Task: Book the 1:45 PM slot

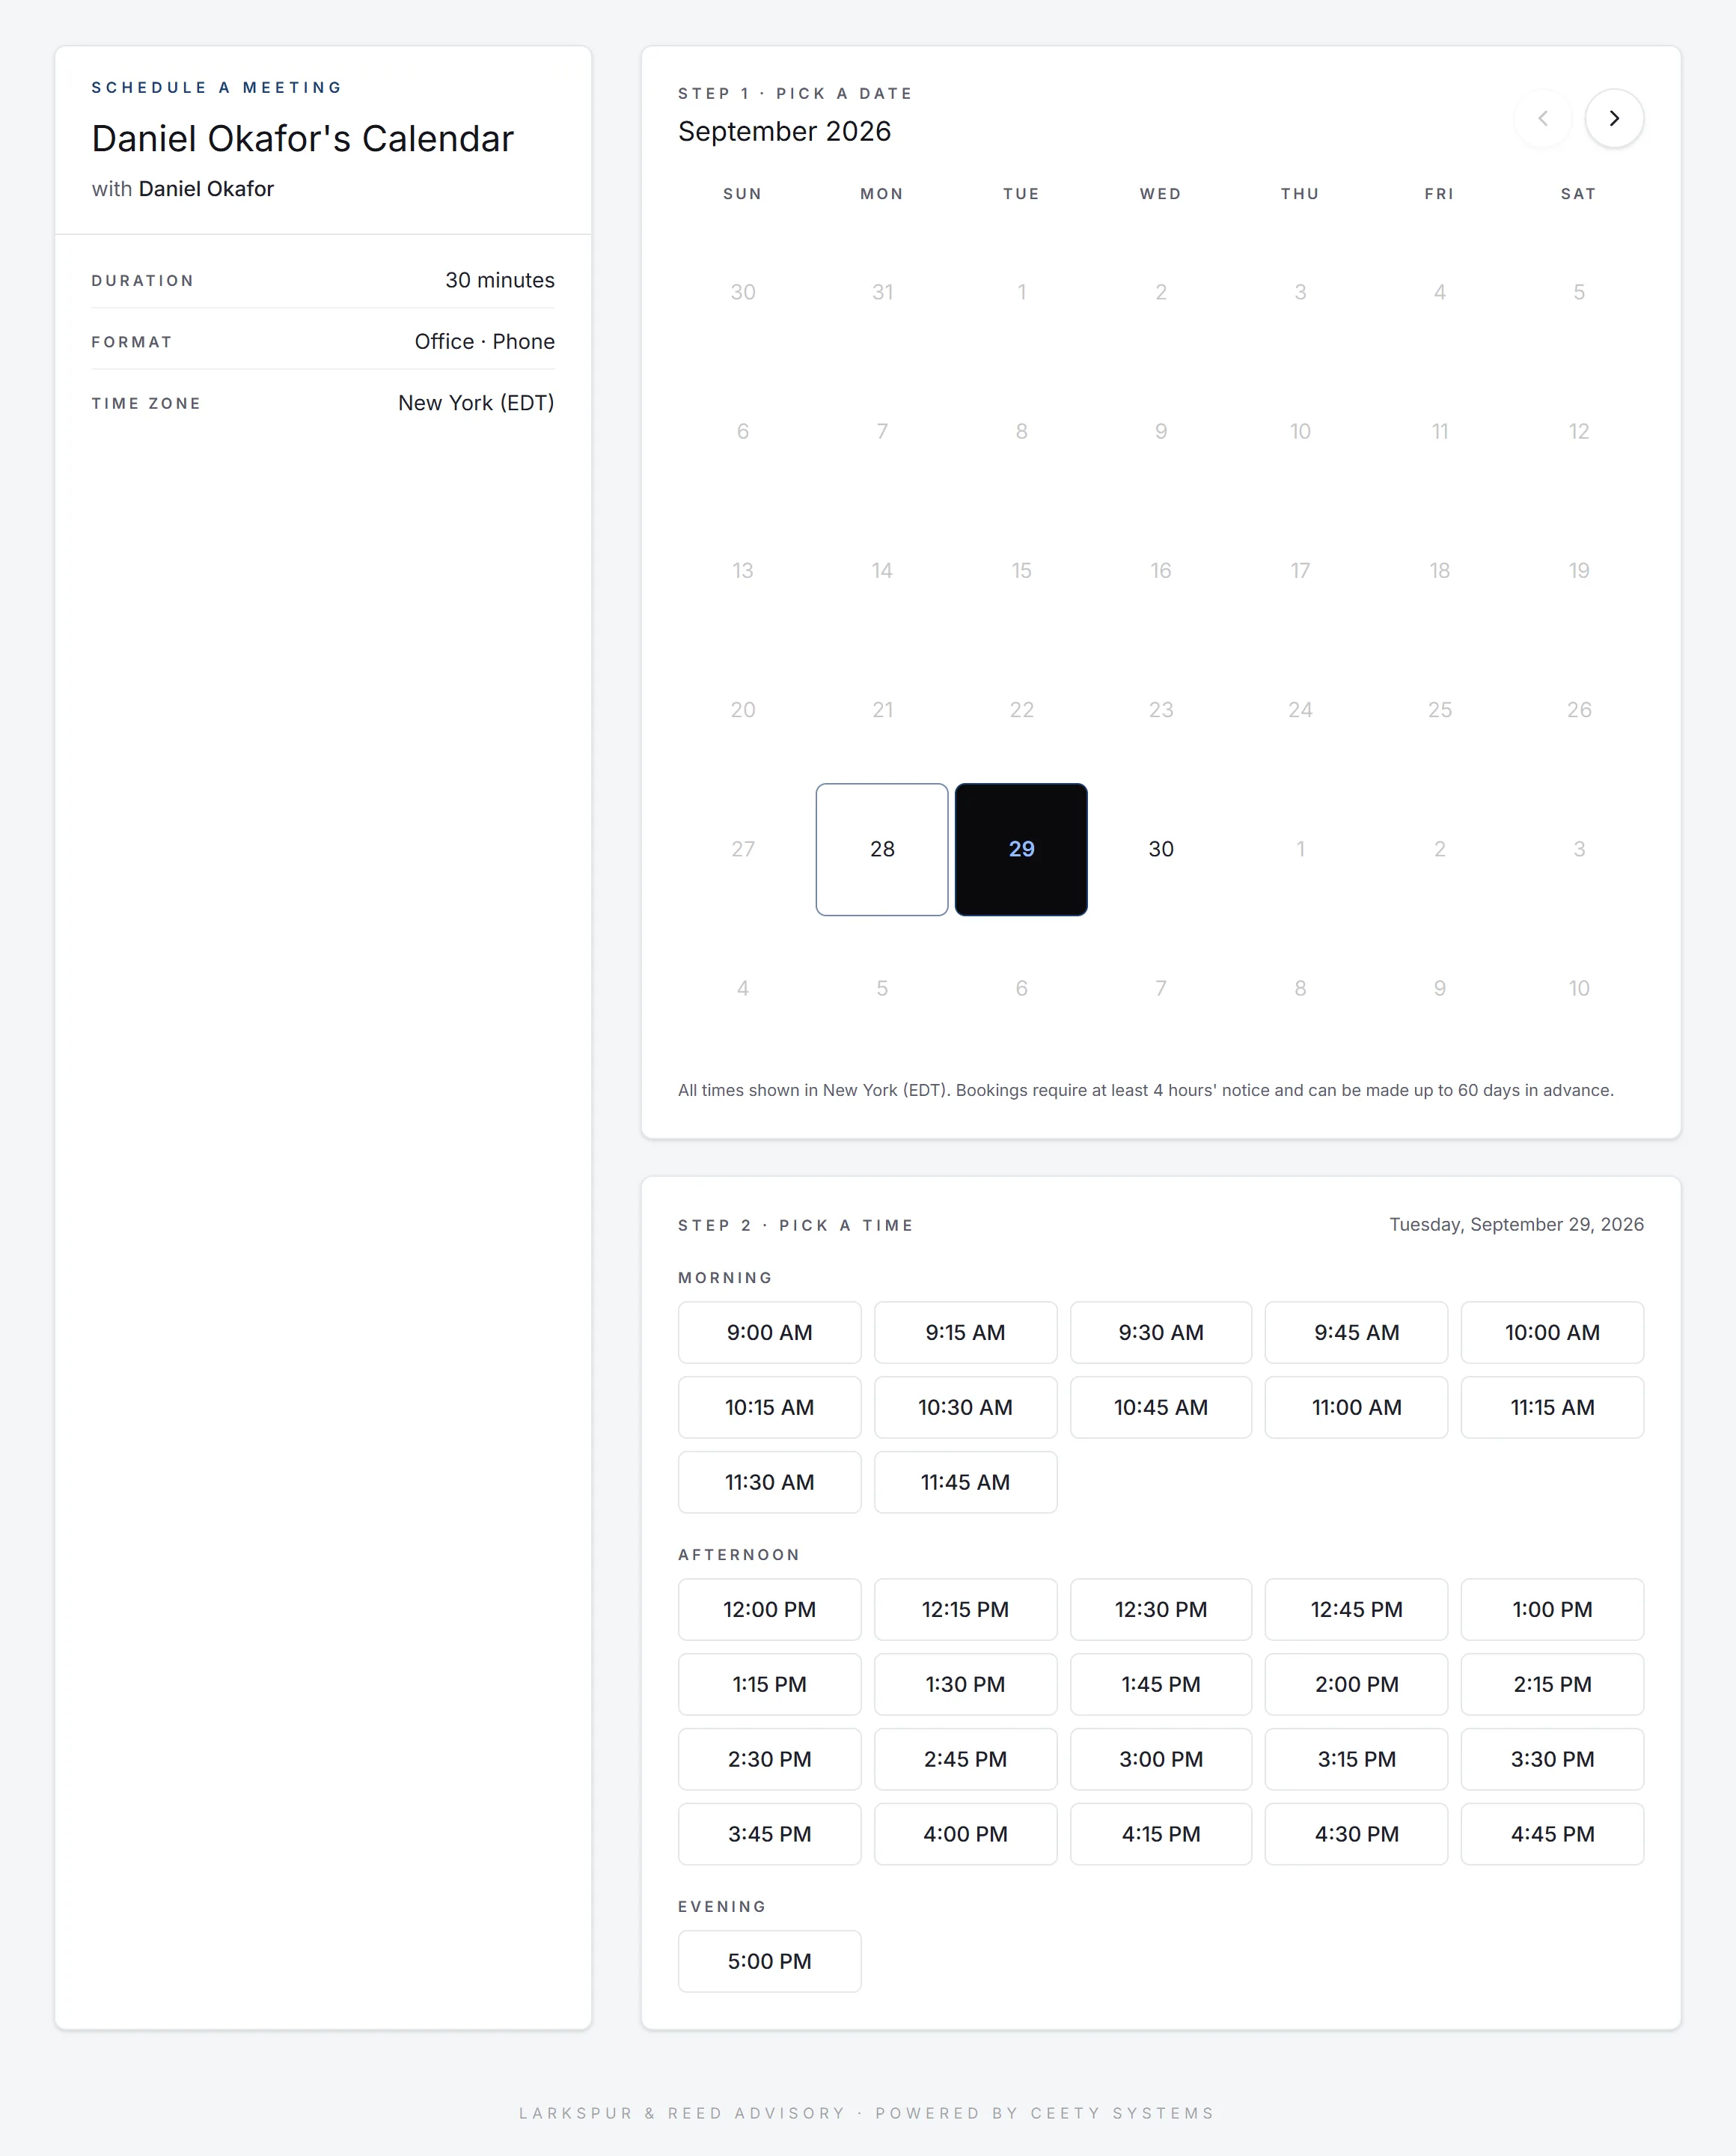Action: tap(1161, 1685)
